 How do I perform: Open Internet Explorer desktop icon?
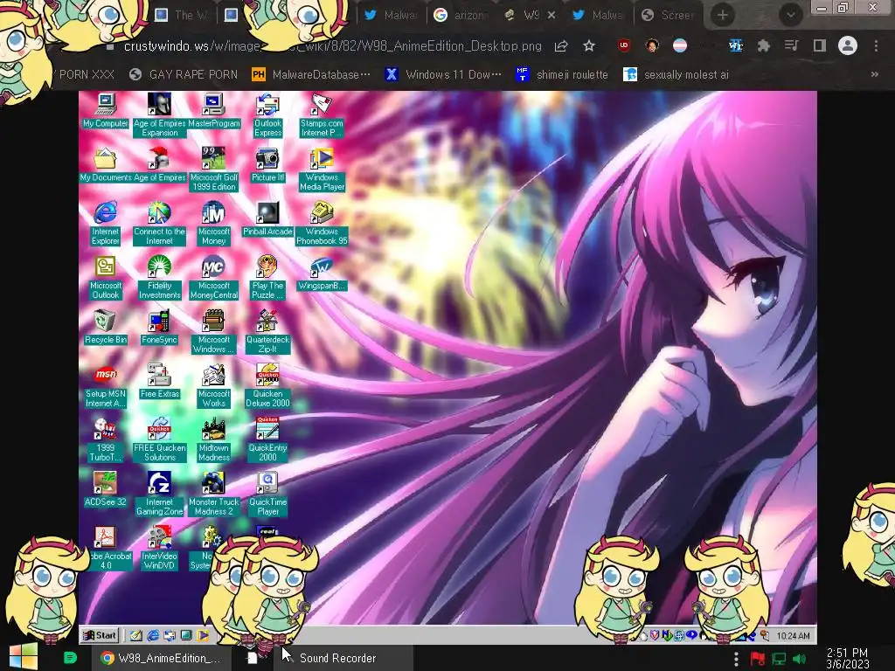pos(106,223)
